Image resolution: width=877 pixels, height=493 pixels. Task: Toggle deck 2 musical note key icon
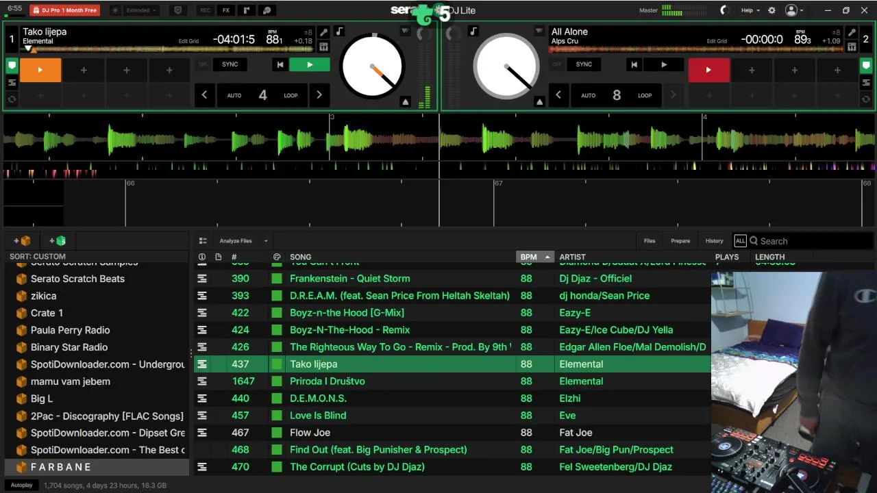(473, 31)
